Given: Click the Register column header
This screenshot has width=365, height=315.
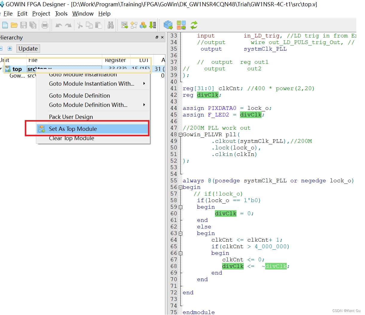Looking at the screenshot, I should pyautogui.click(x=115, y=60).
